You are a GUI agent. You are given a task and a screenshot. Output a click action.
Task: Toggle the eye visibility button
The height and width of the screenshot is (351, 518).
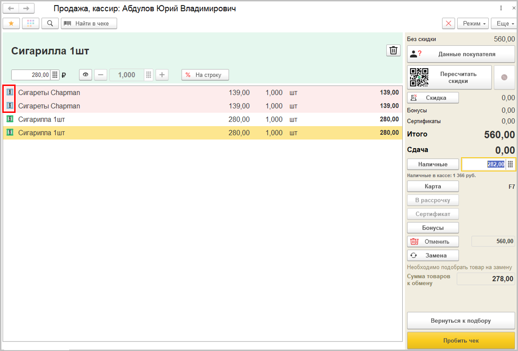pyautogui.click(x=85, y=75)
